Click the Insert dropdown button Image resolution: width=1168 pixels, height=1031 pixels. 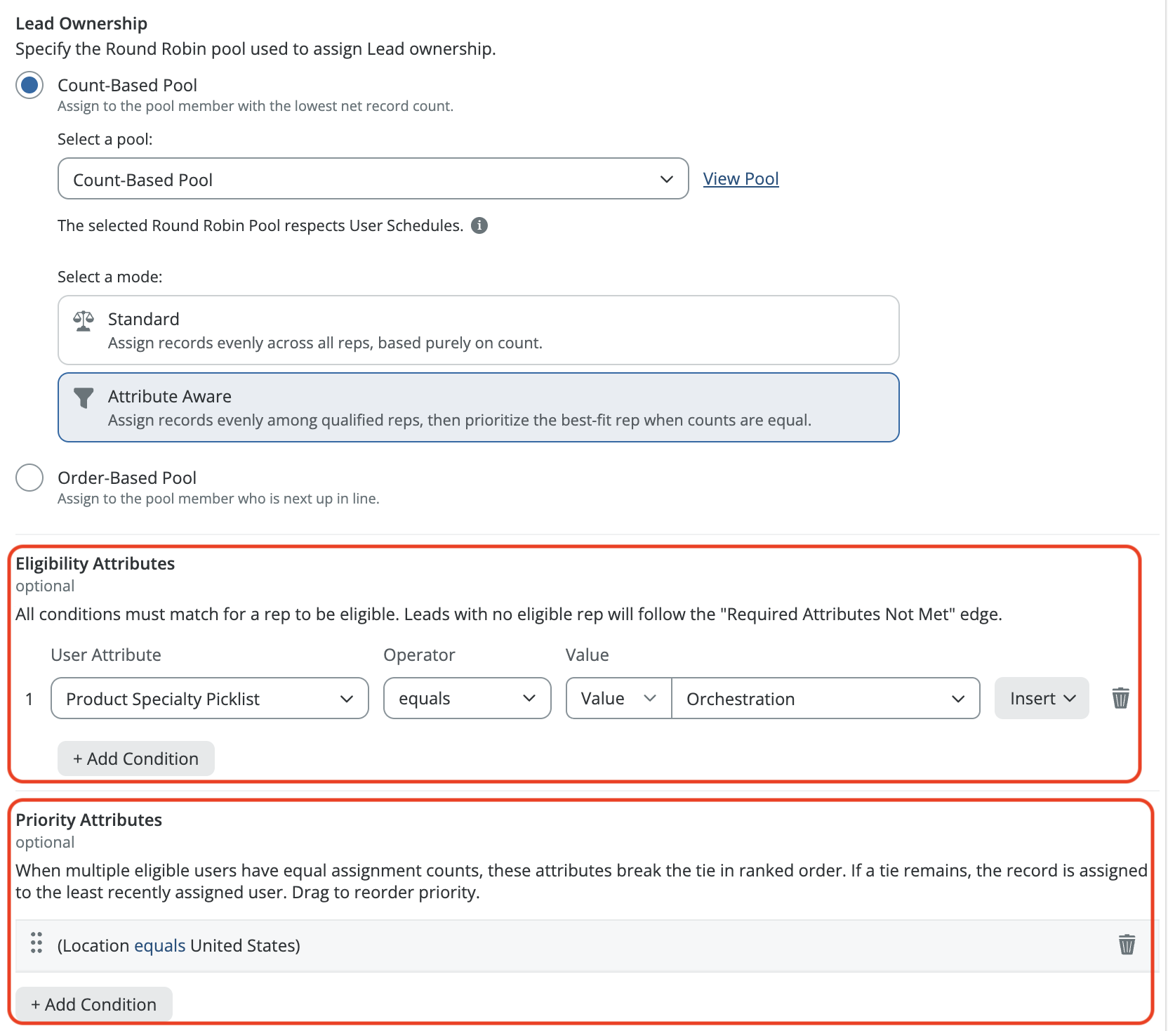[1042, 699]
